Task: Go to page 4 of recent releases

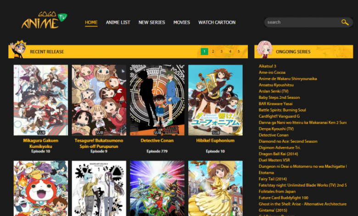Action: (x=230, y=51)
